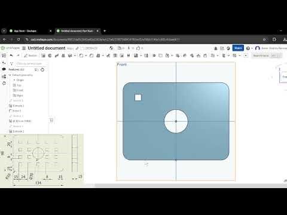Screen dimensions: 287x215
Task: Open the comments panel icon on left
Action: (x=4, y=69)
